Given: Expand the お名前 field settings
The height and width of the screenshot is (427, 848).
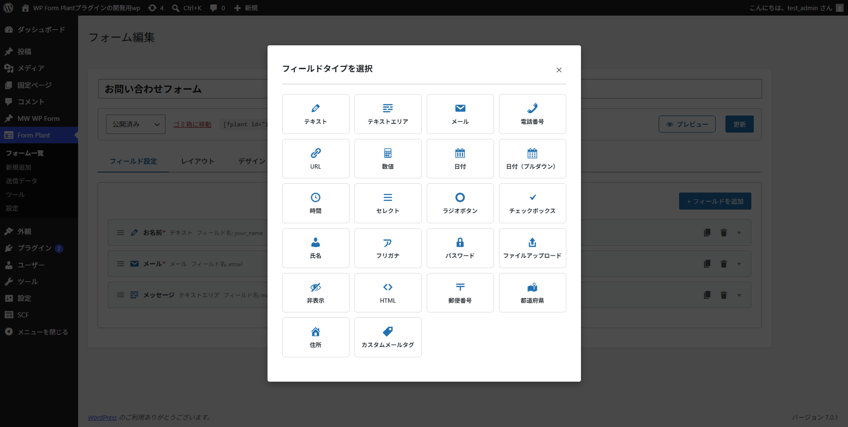Looking at the screenshot, I should [x=739, y=233].
